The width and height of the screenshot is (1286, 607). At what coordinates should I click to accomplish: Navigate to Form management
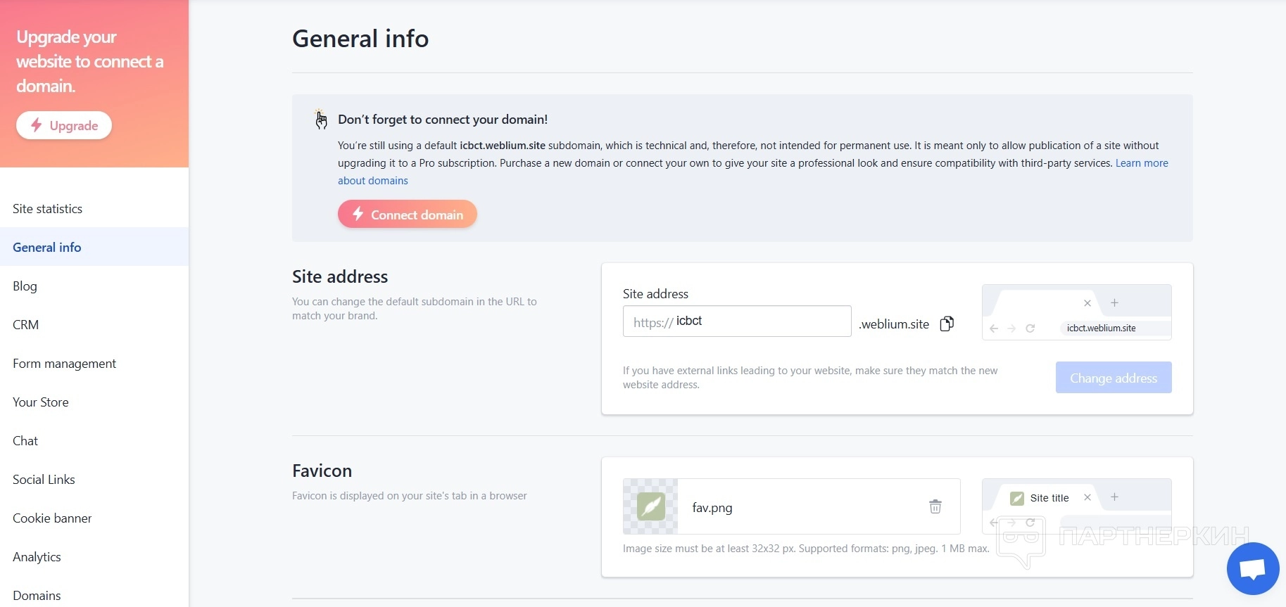pos(65,364)
